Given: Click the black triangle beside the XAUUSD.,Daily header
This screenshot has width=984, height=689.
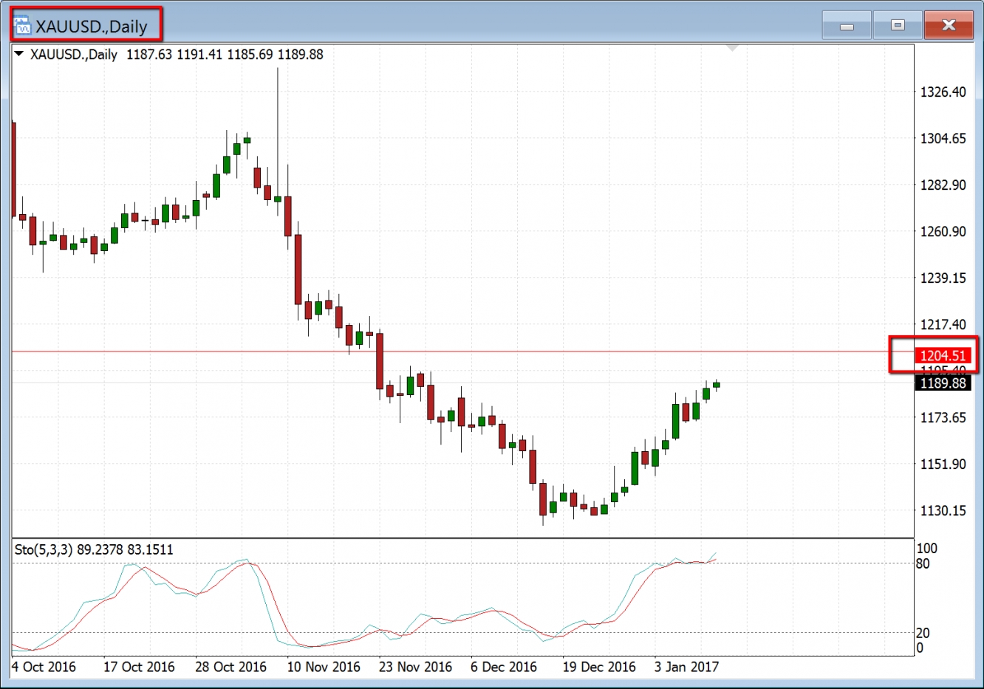Looking at the screenshot, I should 19,54.
